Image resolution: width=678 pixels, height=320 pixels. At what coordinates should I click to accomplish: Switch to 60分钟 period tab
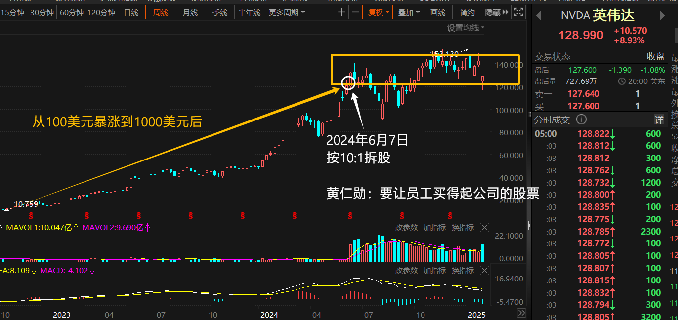pos(71,12)
